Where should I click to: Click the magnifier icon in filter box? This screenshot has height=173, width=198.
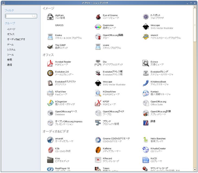point(34,16)
